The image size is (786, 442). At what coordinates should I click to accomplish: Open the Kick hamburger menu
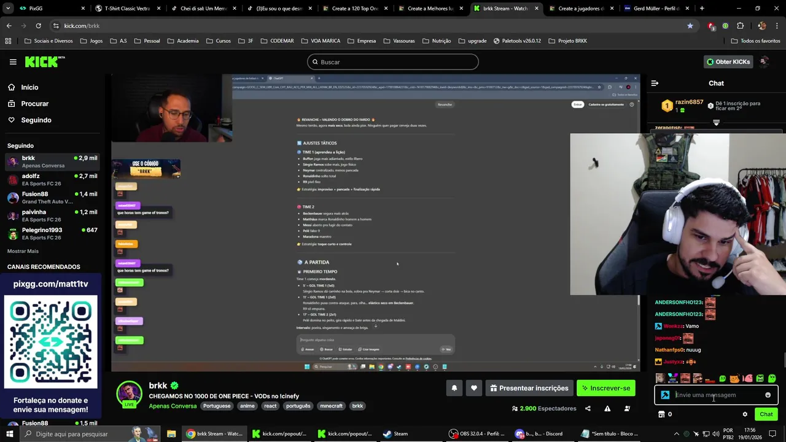13,62
